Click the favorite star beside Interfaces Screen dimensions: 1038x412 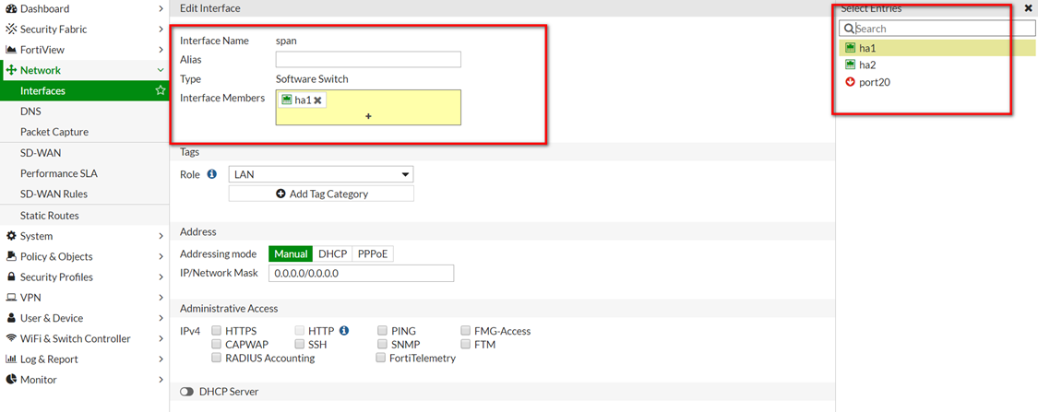161,90
